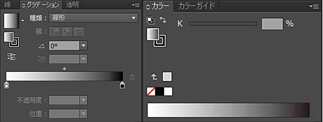The width and height of the screenshot is (323, 122).
Task: Switch to the カラーガイド tab
Action: pyautogui.click(x=196, y=6)
